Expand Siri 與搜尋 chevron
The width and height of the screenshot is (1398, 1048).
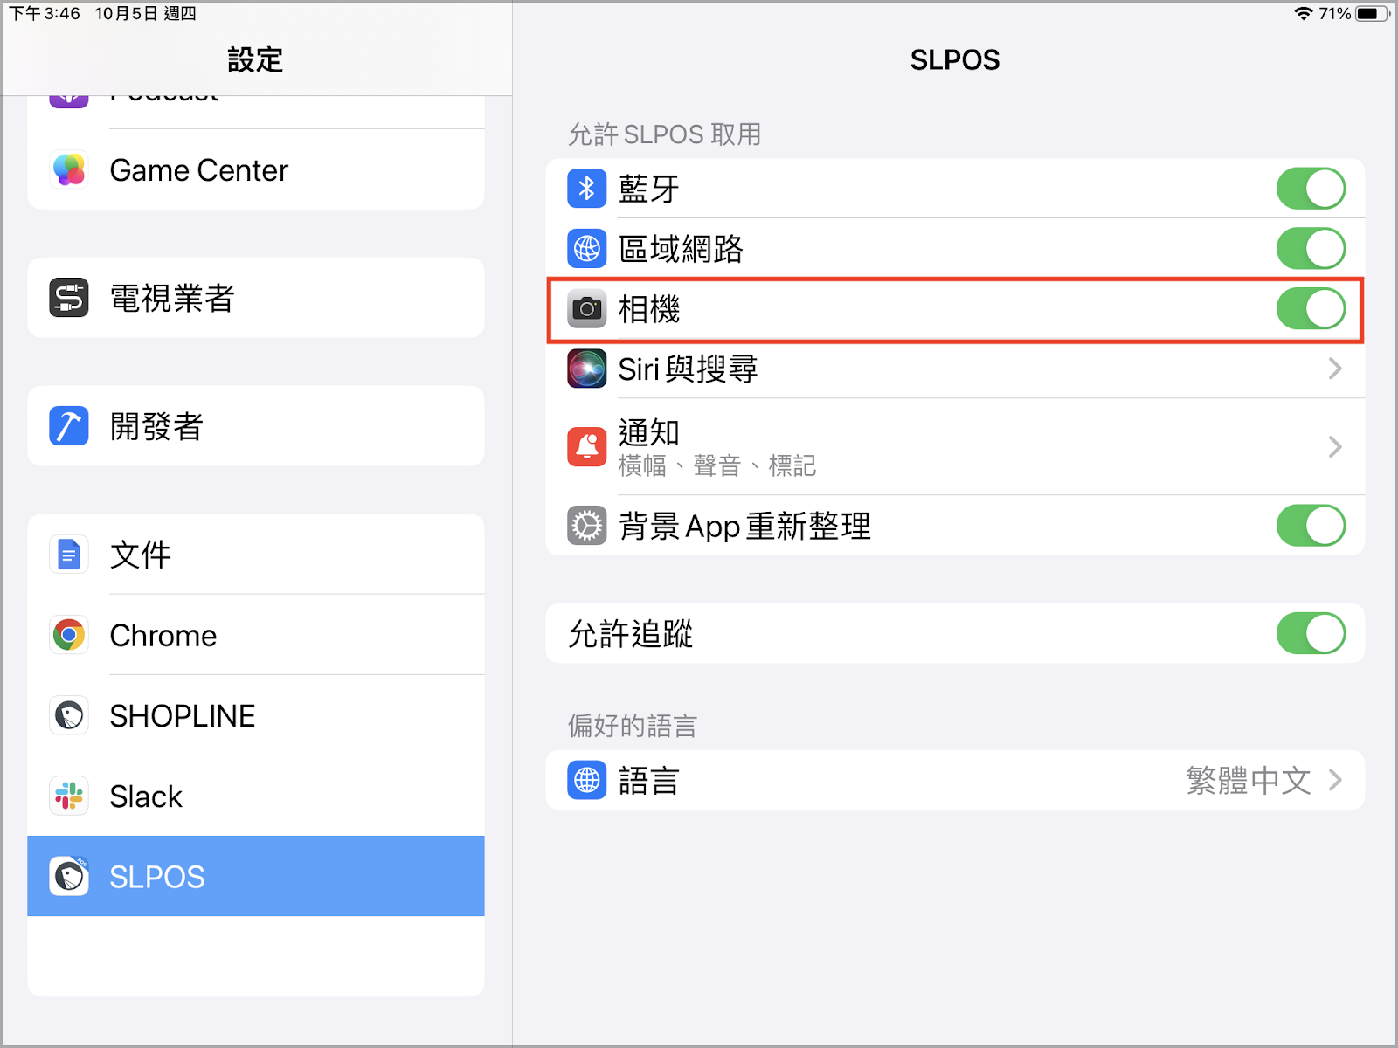click(1335, 369)
